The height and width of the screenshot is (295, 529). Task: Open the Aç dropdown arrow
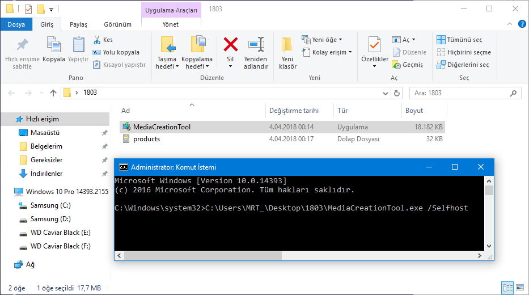tap(414, 40)
